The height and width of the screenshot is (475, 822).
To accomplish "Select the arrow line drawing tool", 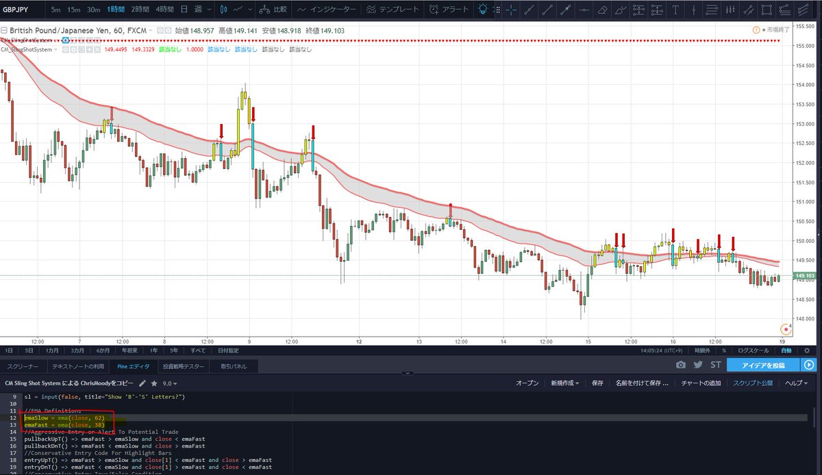I will click(x=565, y=10).
